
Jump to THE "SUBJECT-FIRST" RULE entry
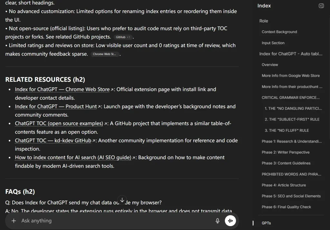292,120
